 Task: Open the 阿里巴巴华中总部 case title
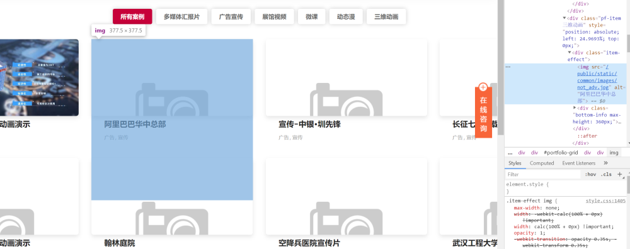tap(135, 124)
